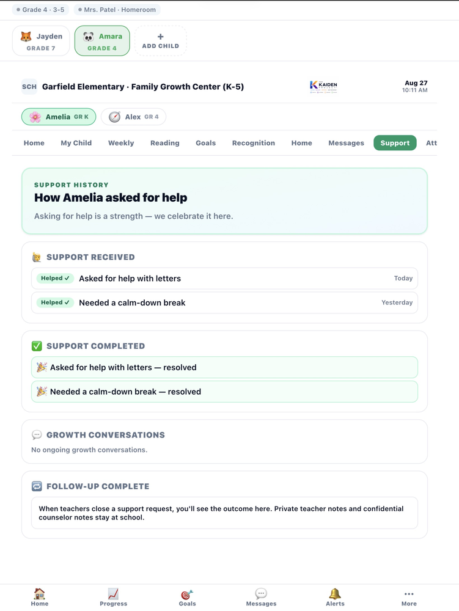Open 'Needed a calm-down break — resolved' item
This screenshot has height=611, width=459.
click(224, 392)
